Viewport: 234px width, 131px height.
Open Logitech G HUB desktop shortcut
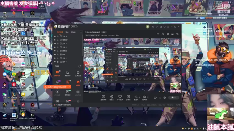point(32,117)
